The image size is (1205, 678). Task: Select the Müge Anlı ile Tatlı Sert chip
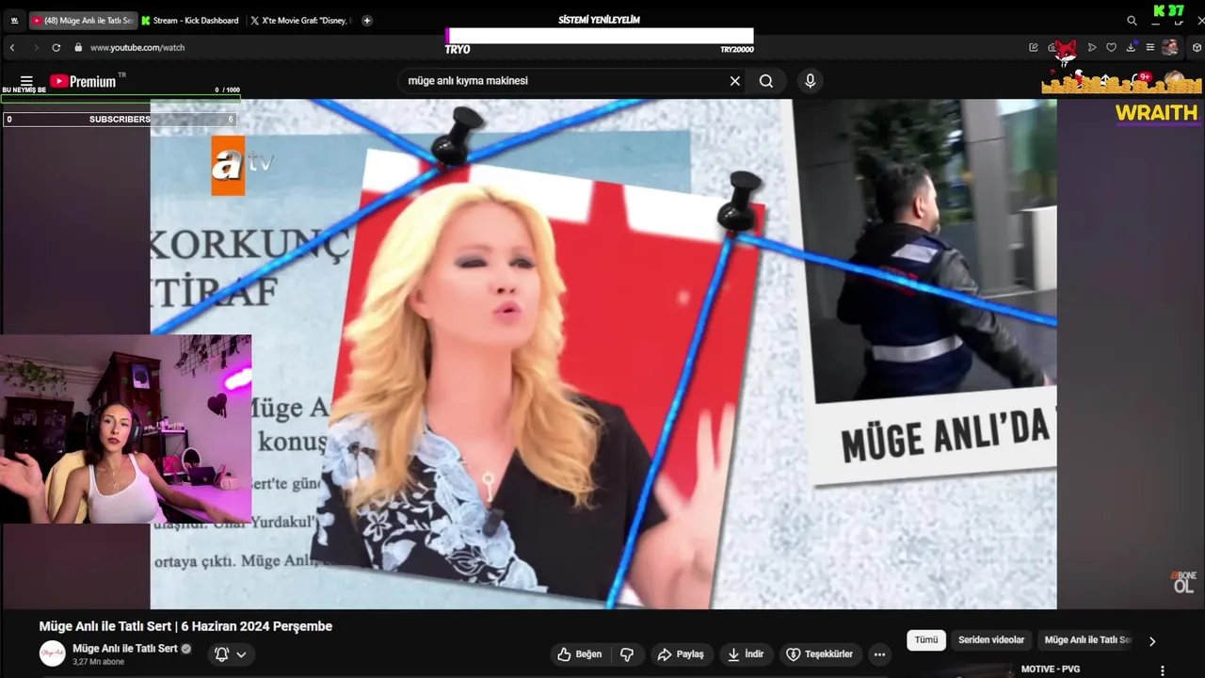click(x=1087, y=640)
